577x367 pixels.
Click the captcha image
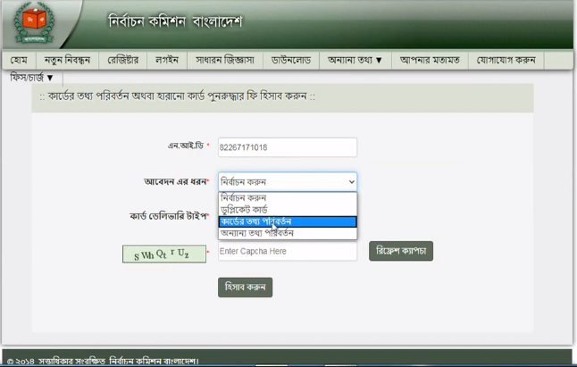pyautogui.click(x=162, y=254)
